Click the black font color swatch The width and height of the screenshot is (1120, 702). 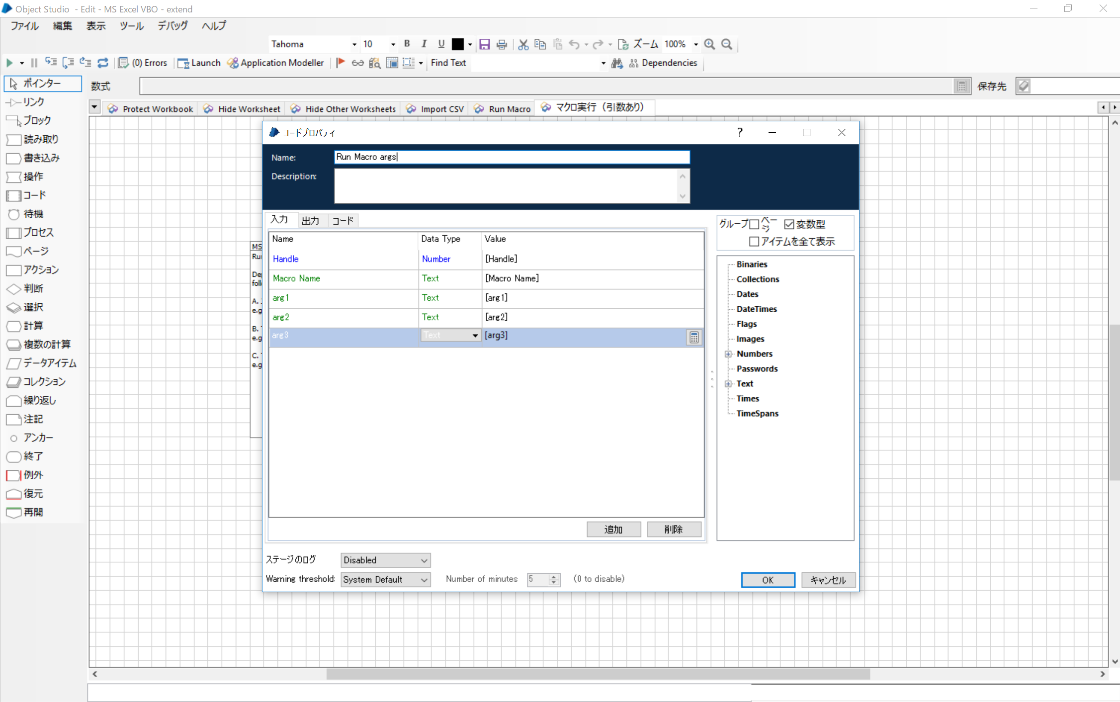(x=457, y=44)
